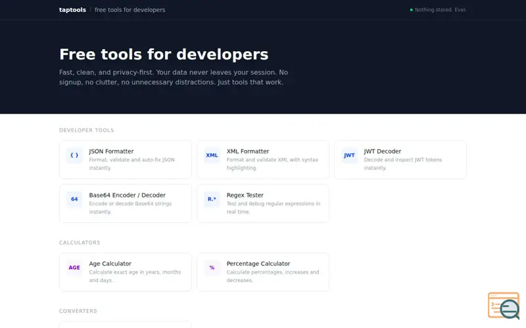This screenshot has height=328, width=526.
Task: Open Base64 Encoder / Decoder title
Action: pyautogui.click(x=127, y=195)
